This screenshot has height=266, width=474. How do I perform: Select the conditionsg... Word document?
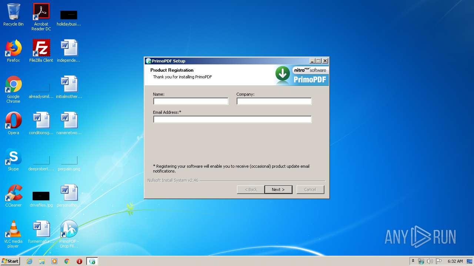point(41,123)
